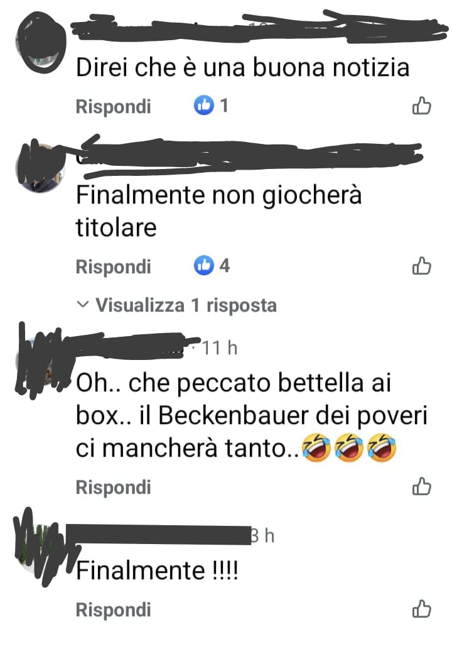
Task: Click the '11 h' comment timestamp
Action: (x=220, y=347)
